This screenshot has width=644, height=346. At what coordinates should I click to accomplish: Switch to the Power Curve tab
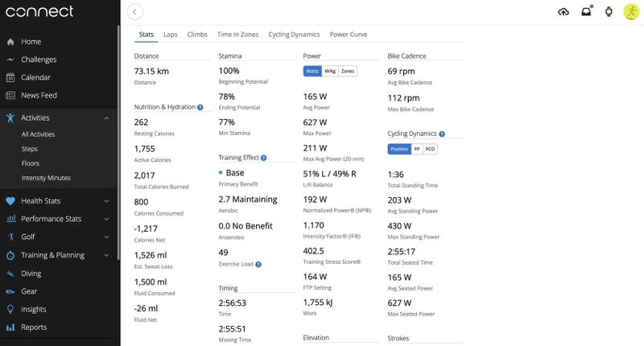[348, 35]
